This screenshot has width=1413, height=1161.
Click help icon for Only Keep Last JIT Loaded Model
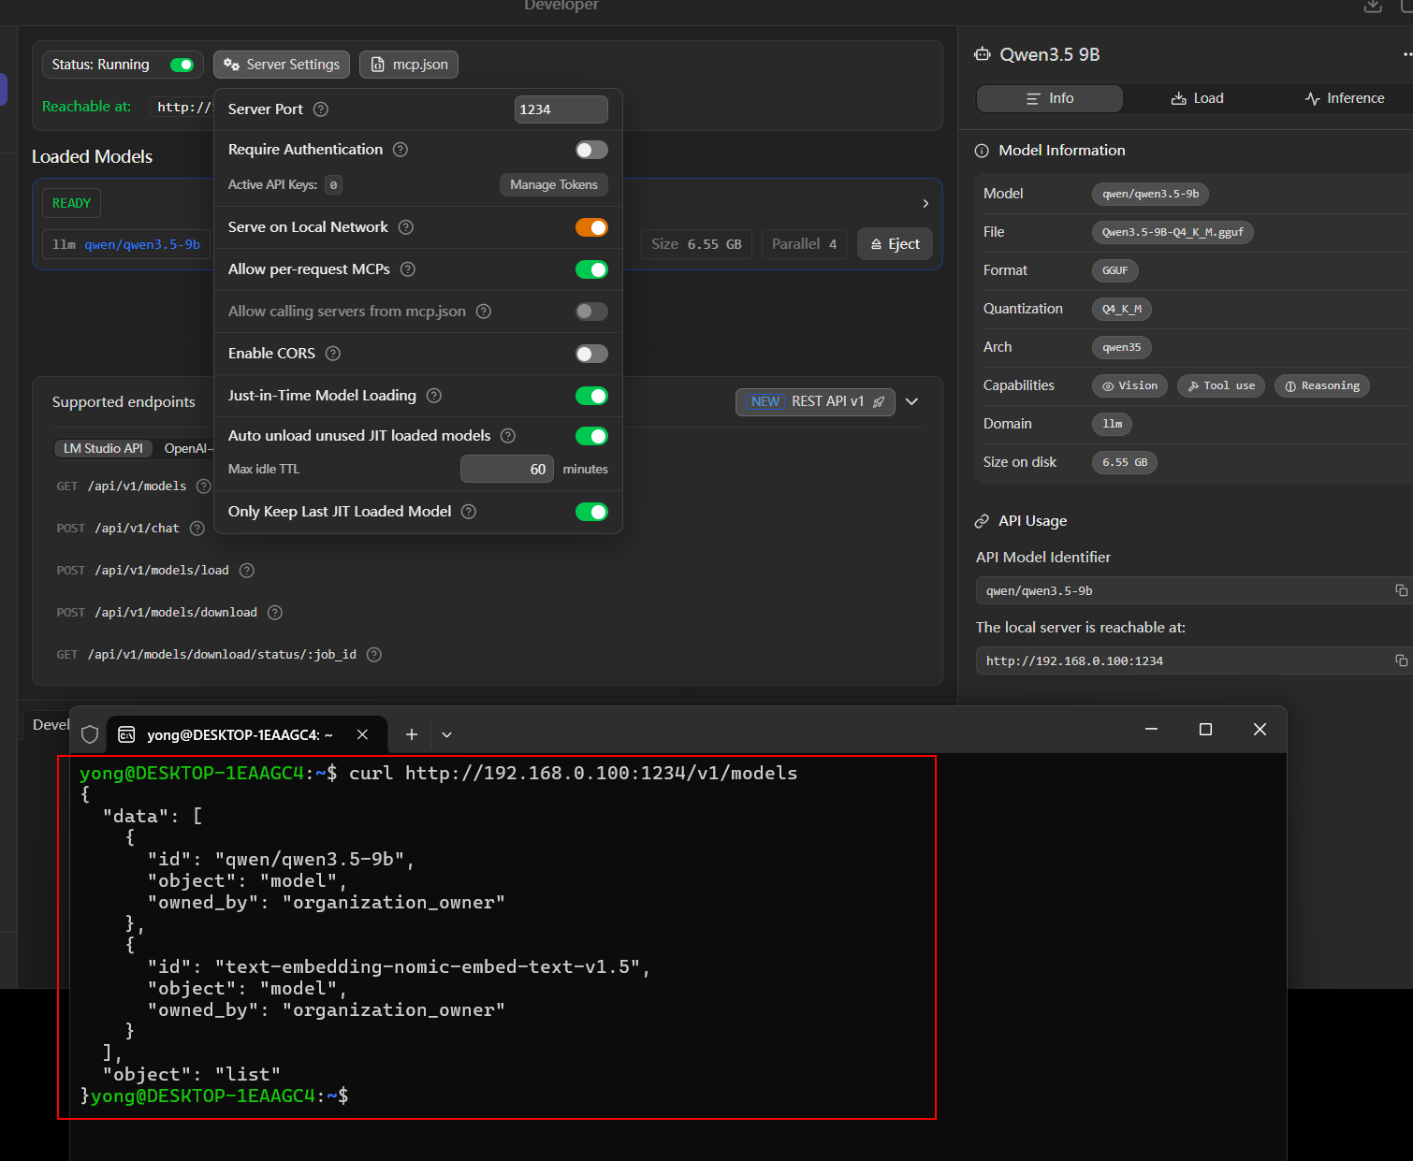pyautogui.click(x=469, y=512)
